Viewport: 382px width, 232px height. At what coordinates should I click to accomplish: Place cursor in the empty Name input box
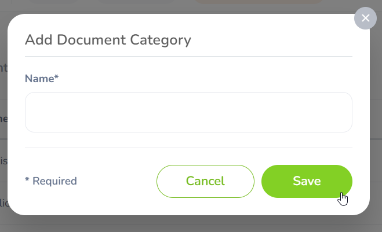188,112
